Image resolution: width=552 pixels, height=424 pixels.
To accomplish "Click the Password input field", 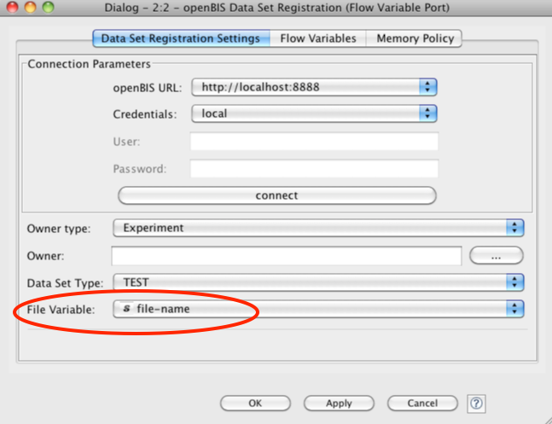I will coord(314,168).
